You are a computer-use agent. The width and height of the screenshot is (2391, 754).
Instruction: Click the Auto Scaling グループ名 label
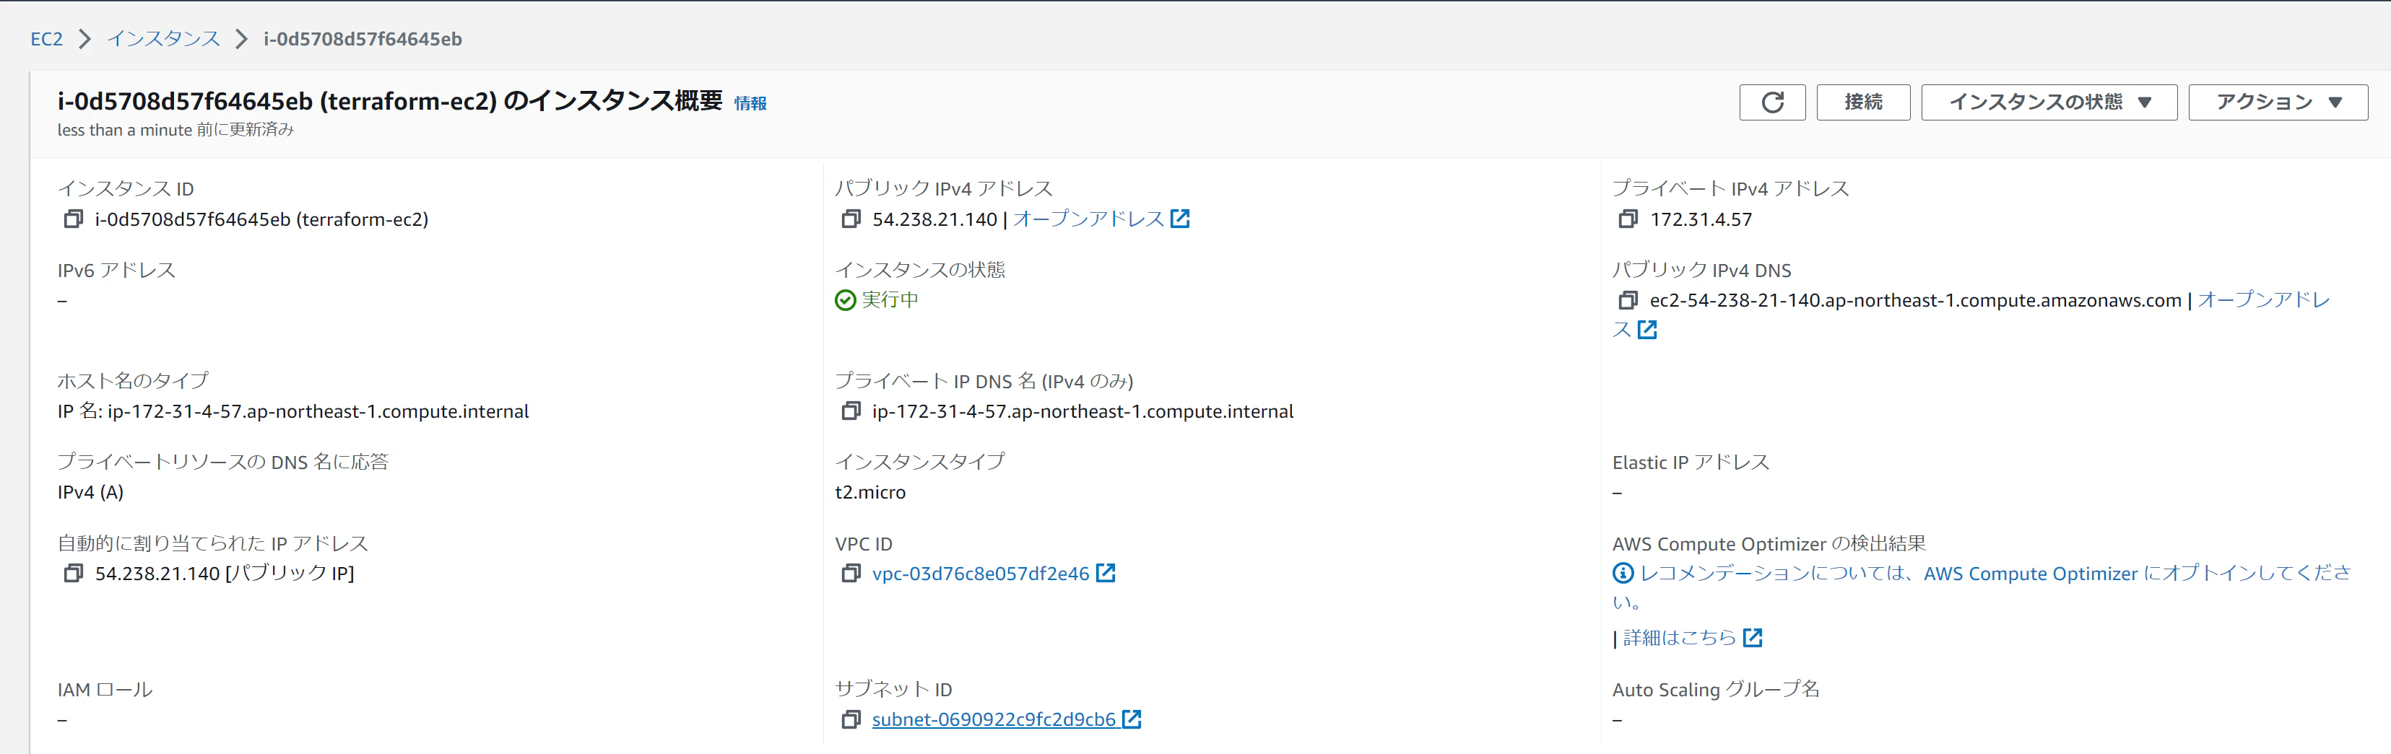[x=1715, y=689]
